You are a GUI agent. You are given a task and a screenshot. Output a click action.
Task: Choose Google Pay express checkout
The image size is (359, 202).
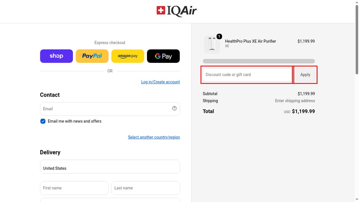[x=163, y=56]
